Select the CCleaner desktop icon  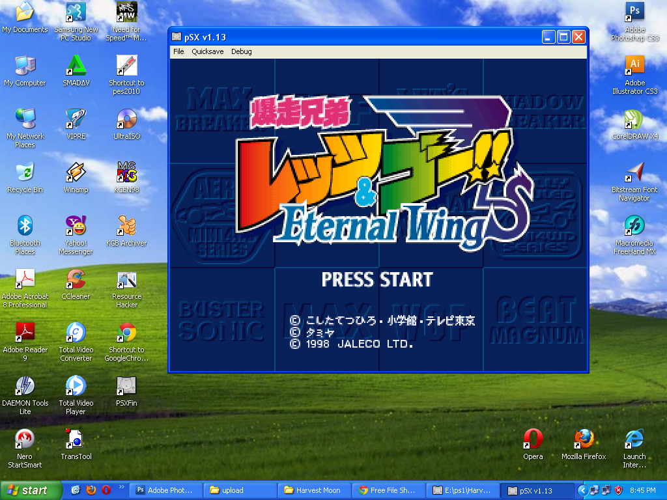[76, 284]
